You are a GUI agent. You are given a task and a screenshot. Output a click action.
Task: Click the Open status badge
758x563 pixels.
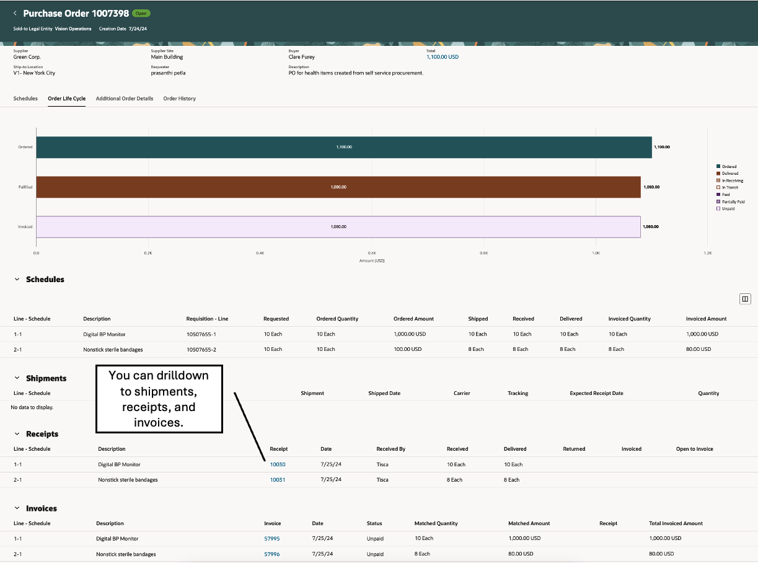click(141, 13)
